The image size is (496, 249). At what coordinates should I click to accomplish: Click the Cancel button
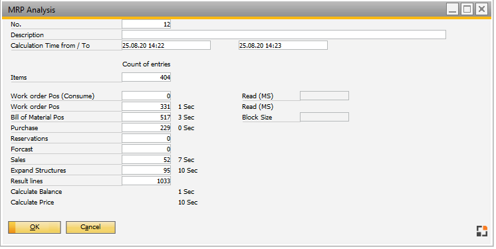pyautogui.click(x=90, y=227)
